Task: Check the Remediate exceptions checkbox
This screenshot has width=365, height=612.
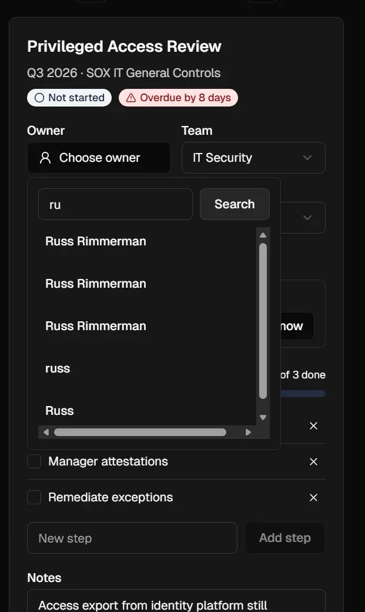Action: [x=34, y=497]
